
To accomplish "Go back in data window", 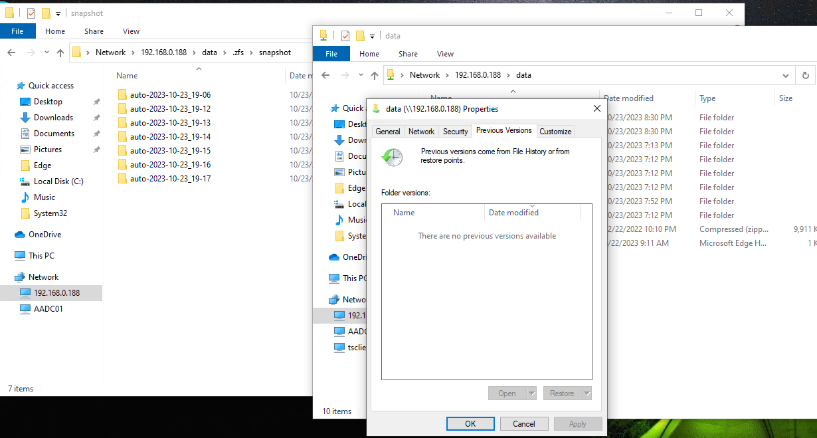I will pyautogui.click(x=326, y=75).
